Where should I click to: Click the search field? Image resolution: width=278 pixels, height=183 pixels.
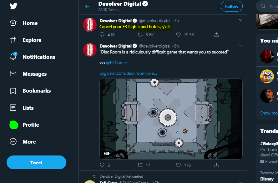pos(270,6)
